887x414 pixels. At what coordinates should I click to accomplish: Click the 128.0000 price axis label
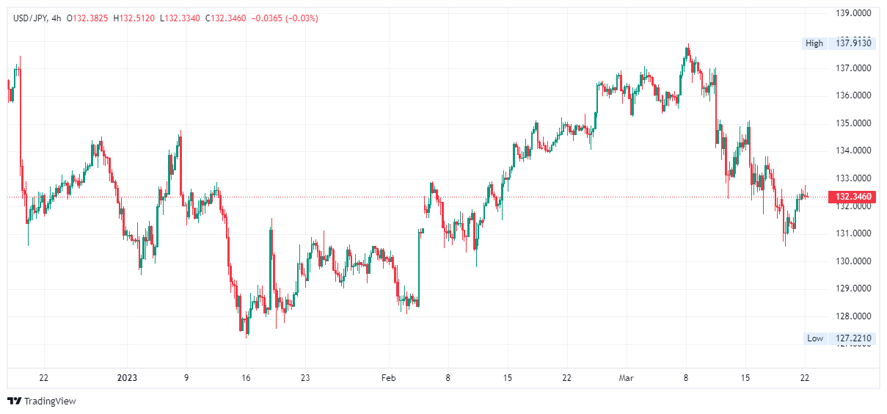[854, 316]
